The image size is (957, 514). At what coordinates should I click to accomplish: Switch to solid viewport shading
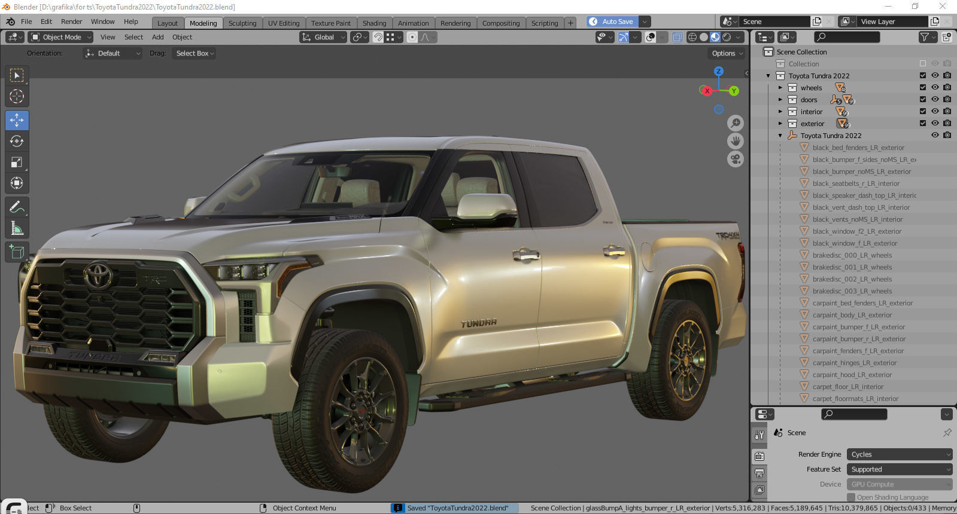[704, 37]
